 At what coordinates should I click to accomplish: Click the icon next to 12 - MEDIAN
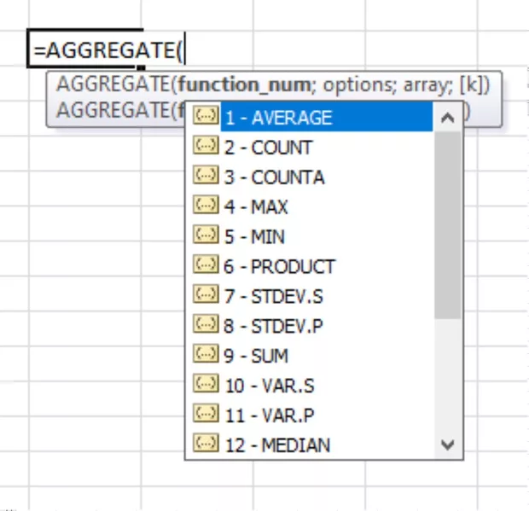click(206, 444)
